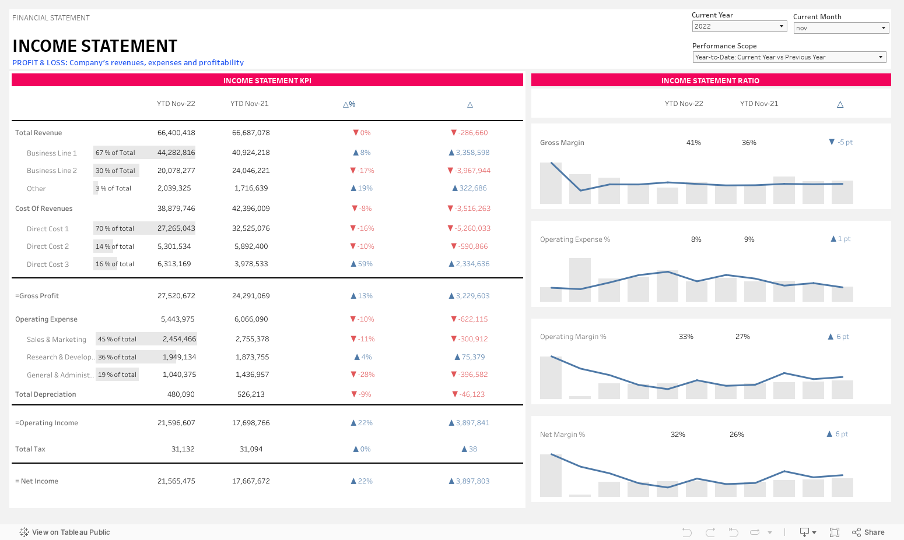Click the Undo arrow in bottom toolbar
Image resolution: width=904 pixels, height=540 pixels.
point(687,532)
